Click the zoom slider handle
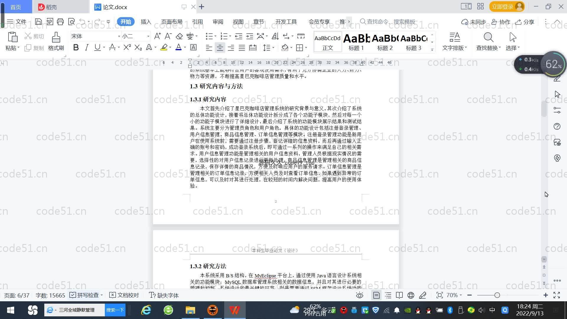Image resolution: width=567 pixels, height=319 pixels. click(x=497, y=295)
